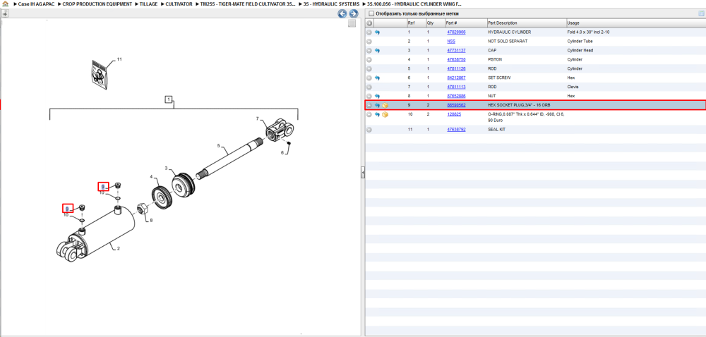Toggle 'Отобразить только выбранные метки' checkbox
The height and width of the screenshot is (337, 706).
pyautogui.click(x=371, y=14)
